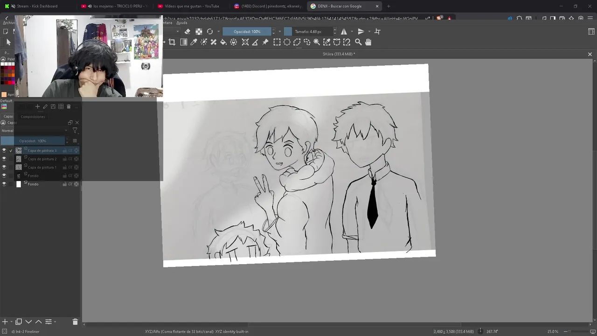Open horizontal mirror options dropdown
This screenshot has height=336, width=597.
coord(352,31)
